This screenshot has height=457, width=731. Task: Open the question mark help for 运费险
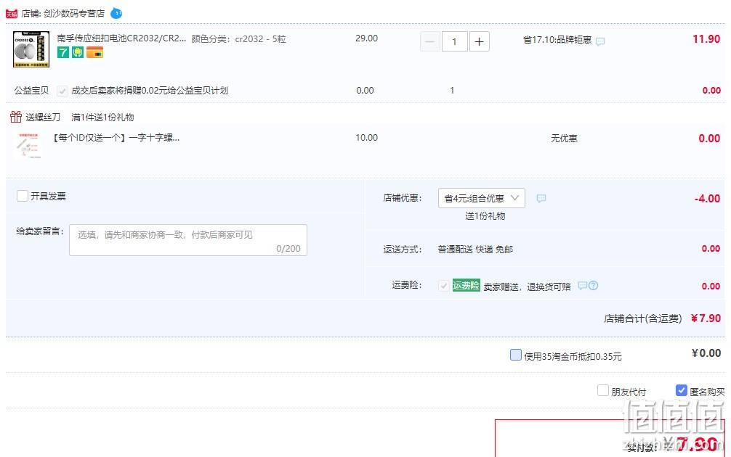[593, 285]
